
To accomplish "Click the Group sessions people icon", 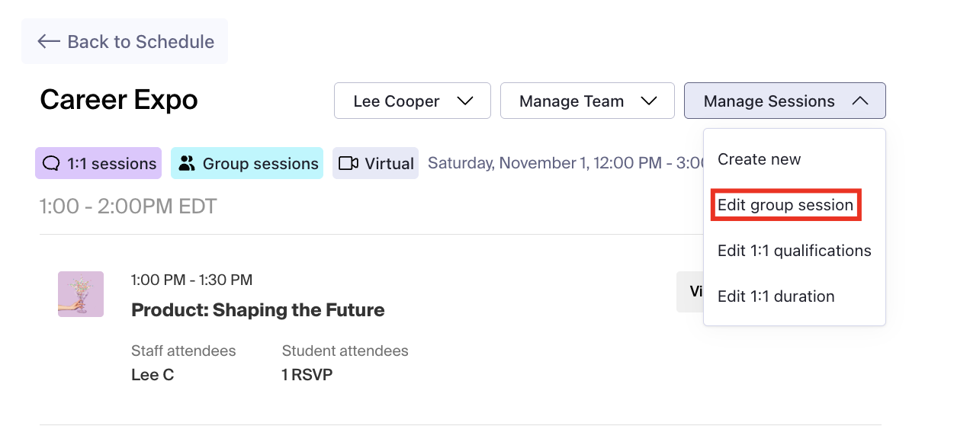I will tap(187, 163).
